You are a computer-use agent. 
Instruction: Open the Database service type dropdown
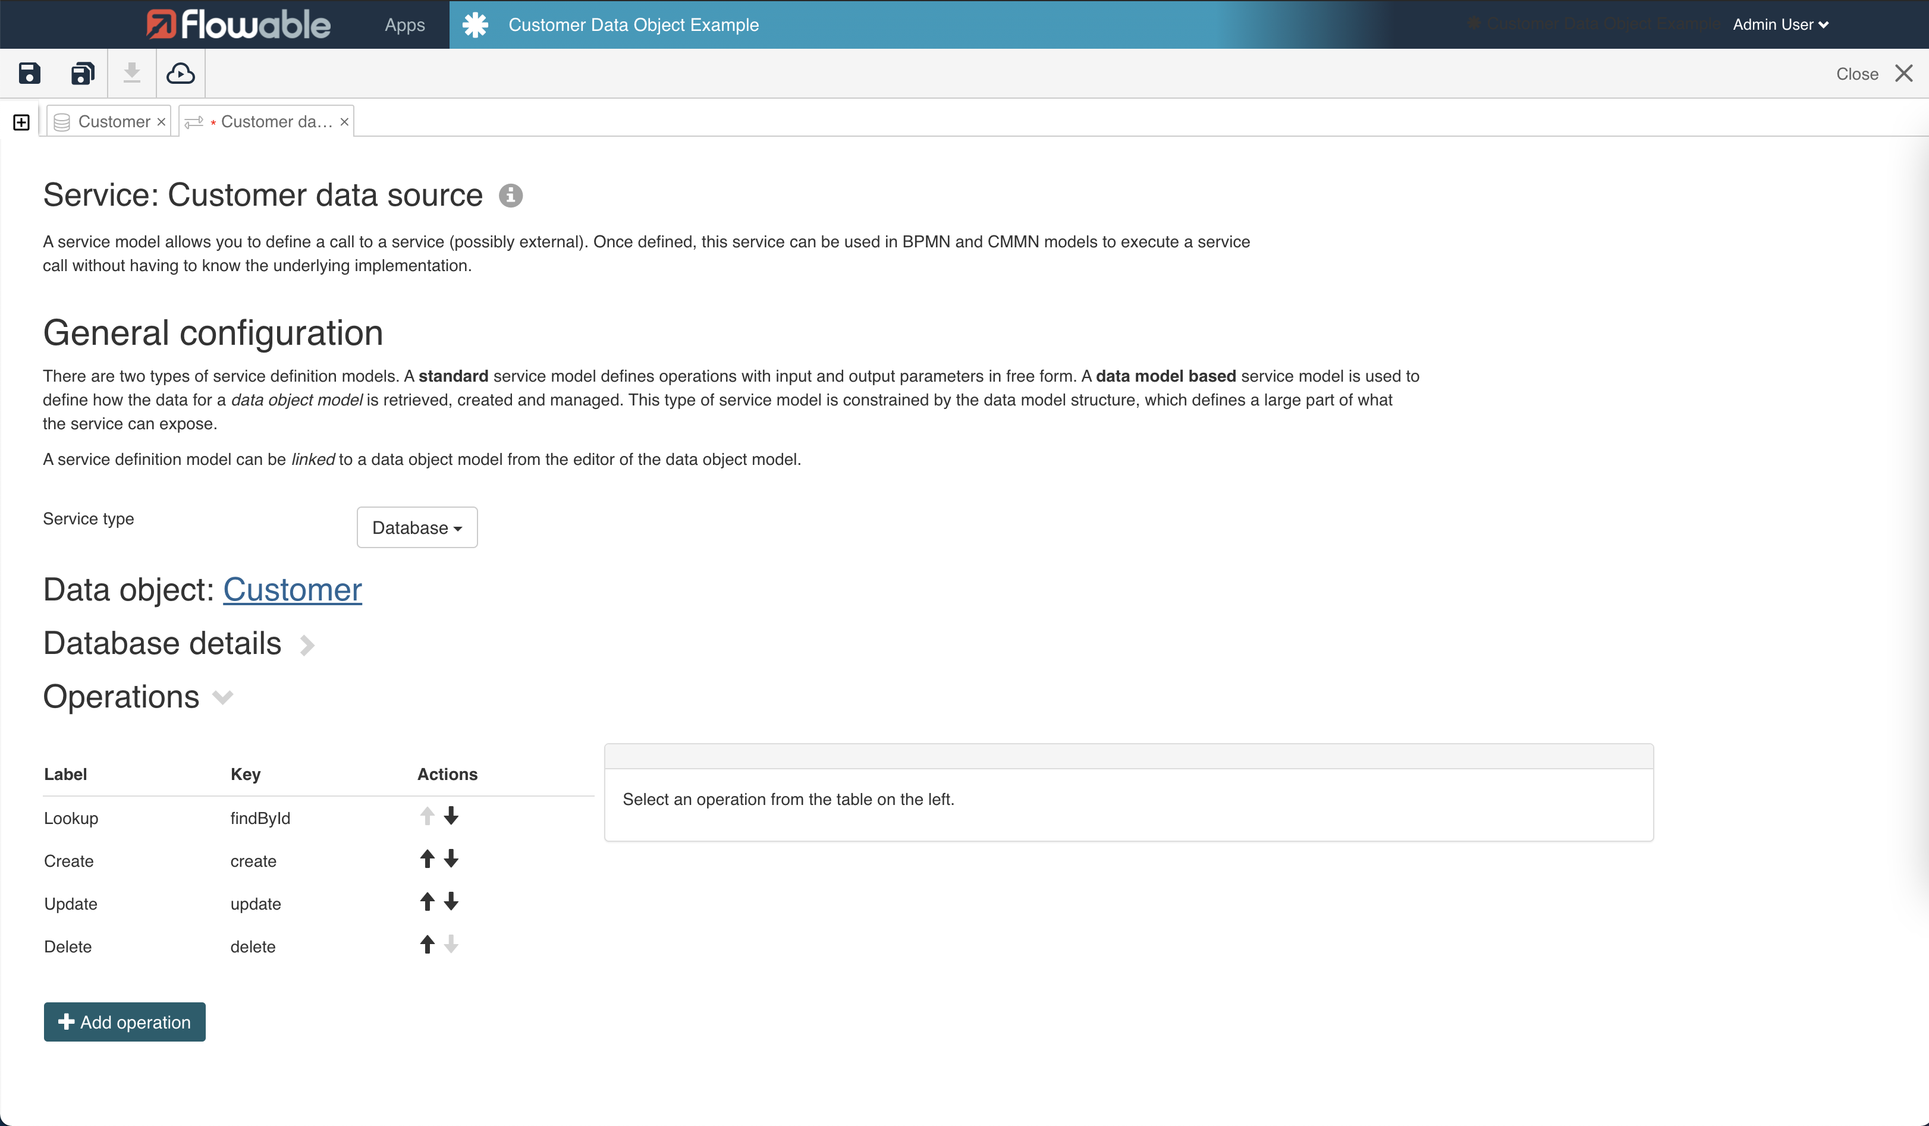416,527
